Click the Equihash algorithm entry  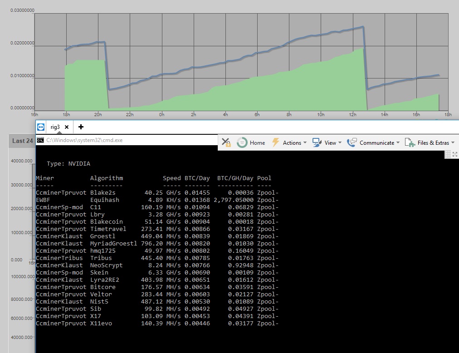tap(104, 200)
